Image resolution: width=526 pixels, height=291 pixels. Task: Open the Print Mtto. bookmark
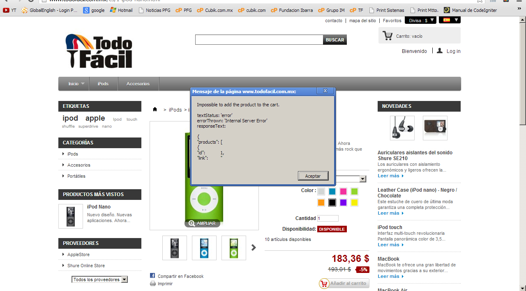[x=424, y=10]
